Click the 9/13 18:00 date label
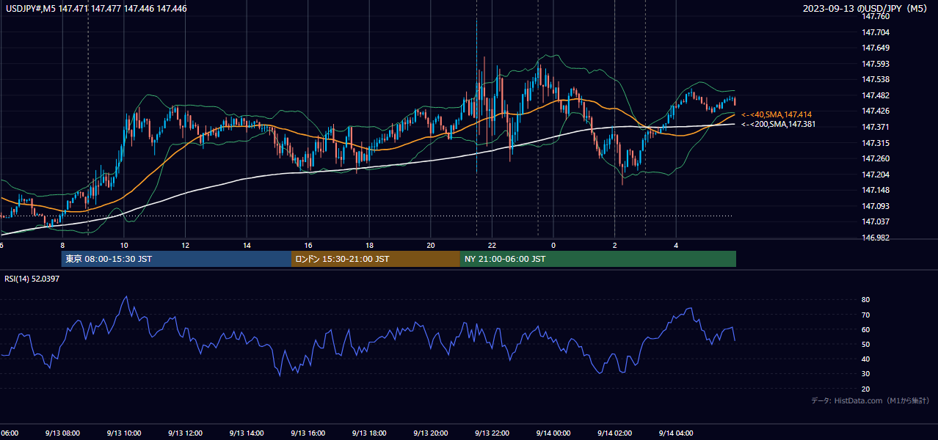The width and height of the screenshot is (938, 440). [369, 433]
